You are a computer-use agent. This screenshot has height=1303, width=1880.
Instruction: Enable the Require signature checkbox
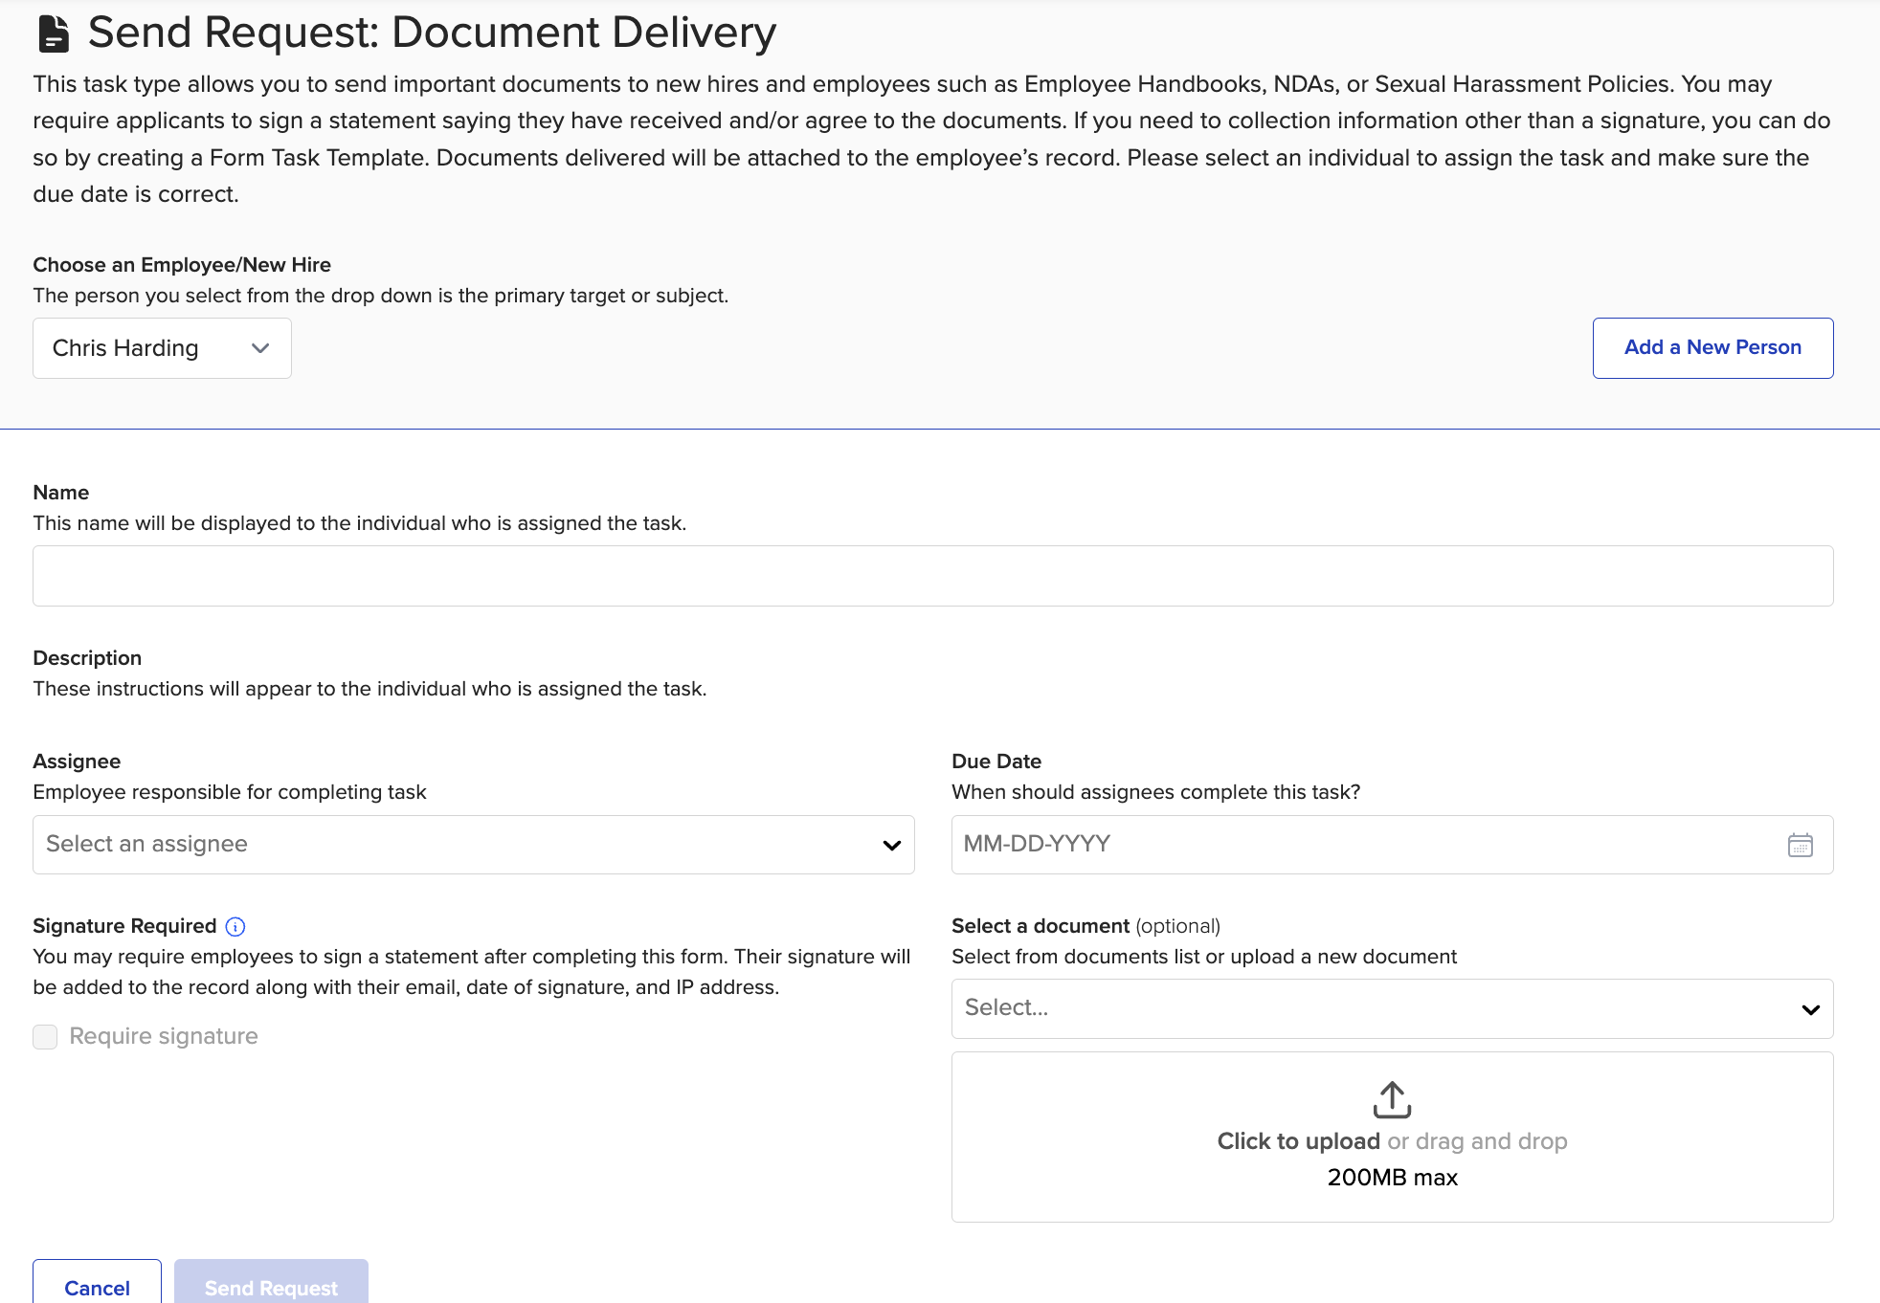pos(45,1037)
